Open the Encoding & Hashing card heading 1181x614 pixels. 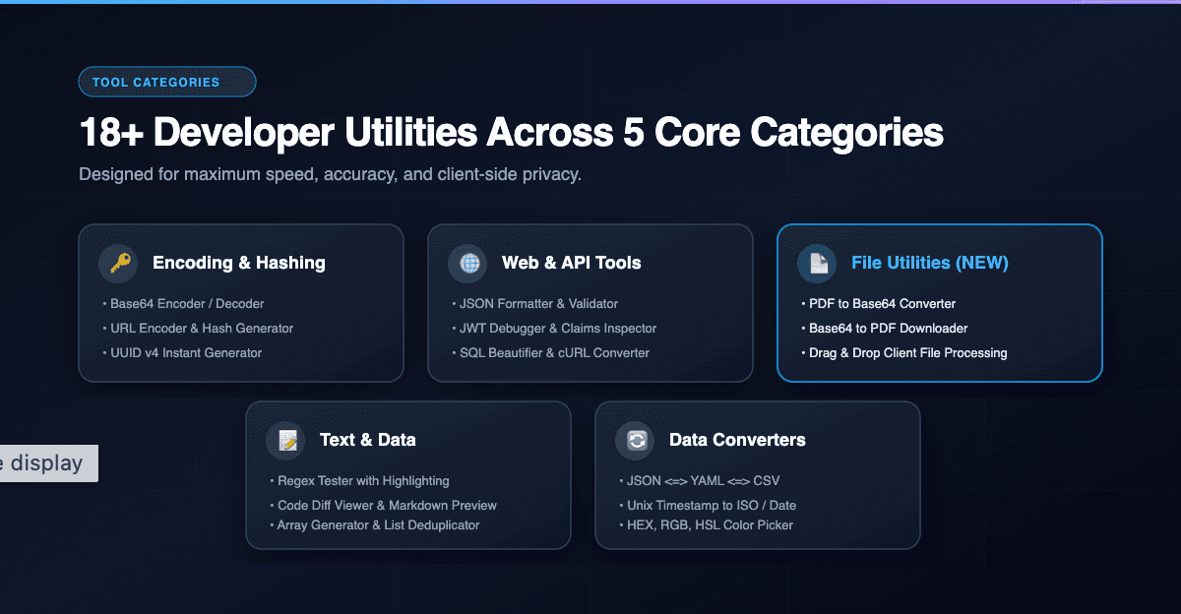(239, 263)
